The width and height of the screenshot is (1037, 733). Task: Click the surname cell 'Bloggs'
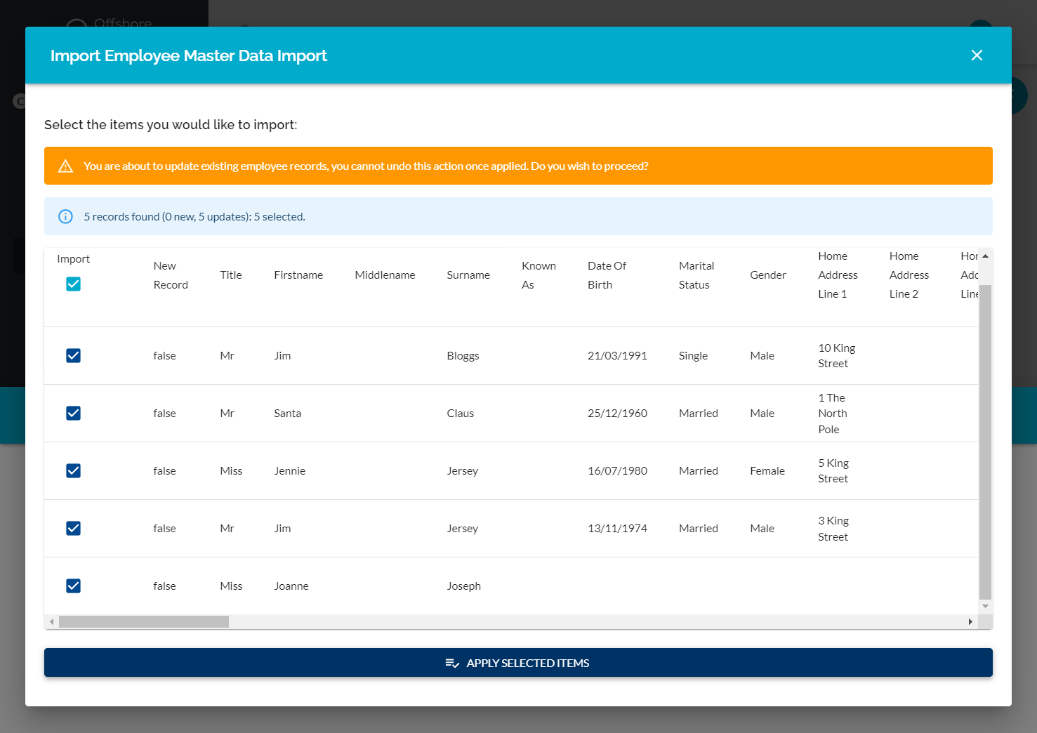tap(463, 356)
